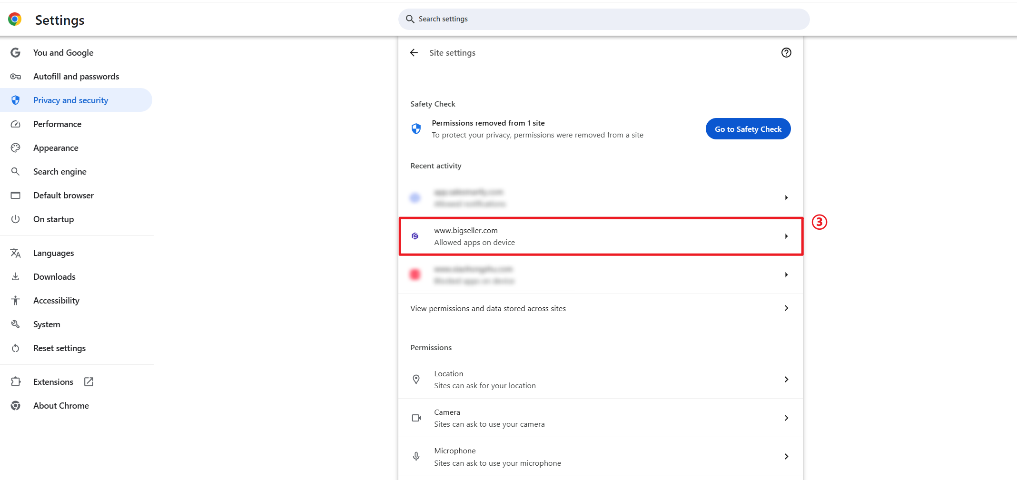The image size is (1017, 480).
Task: Go to Downloads settings
Action: [x=54, y=277]
